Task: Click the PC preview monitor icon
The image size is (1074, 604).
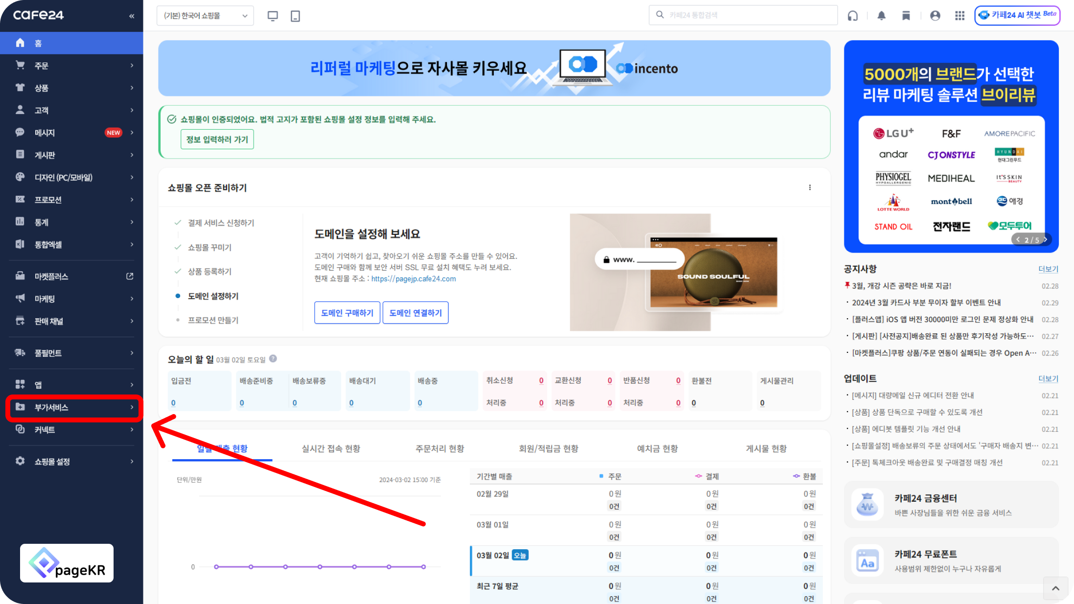Action: point(273,16)
